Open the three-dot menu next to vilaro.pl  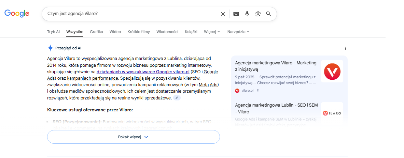point(258,91)
